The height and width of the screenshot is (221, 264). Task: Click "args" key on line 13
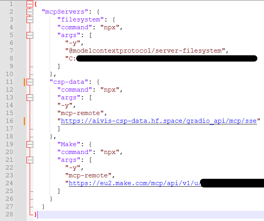click(69, 98)
